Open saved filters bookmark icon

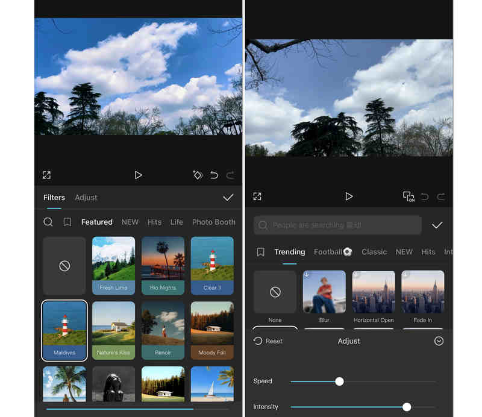click(67, 222)
